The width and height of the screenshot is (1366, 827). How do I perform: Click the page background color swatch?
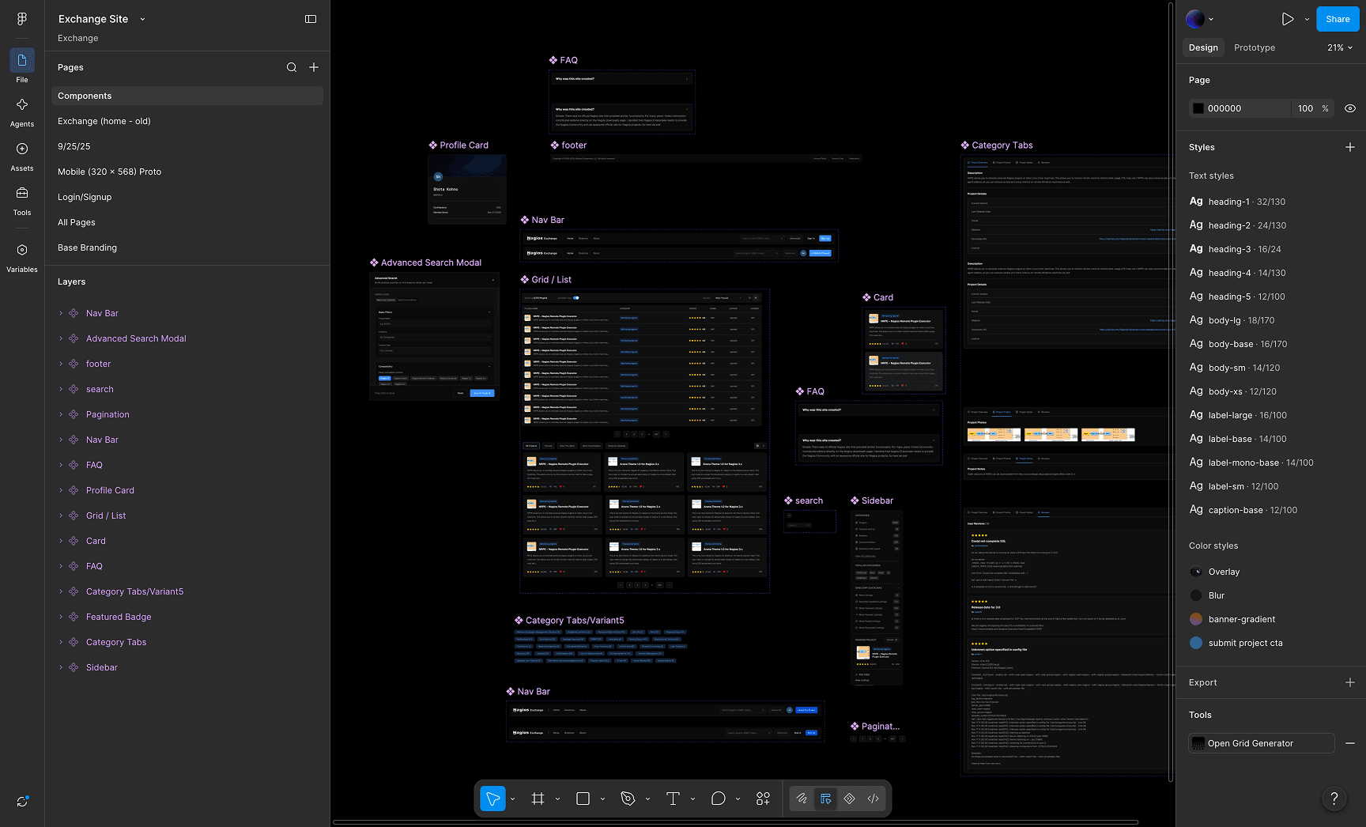(x=1198, y=108)
